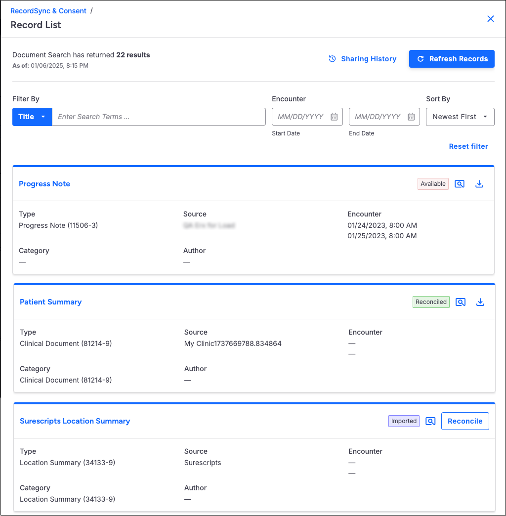Preview the Patient Summary document
Screen dimensions: 506x516
461,302
